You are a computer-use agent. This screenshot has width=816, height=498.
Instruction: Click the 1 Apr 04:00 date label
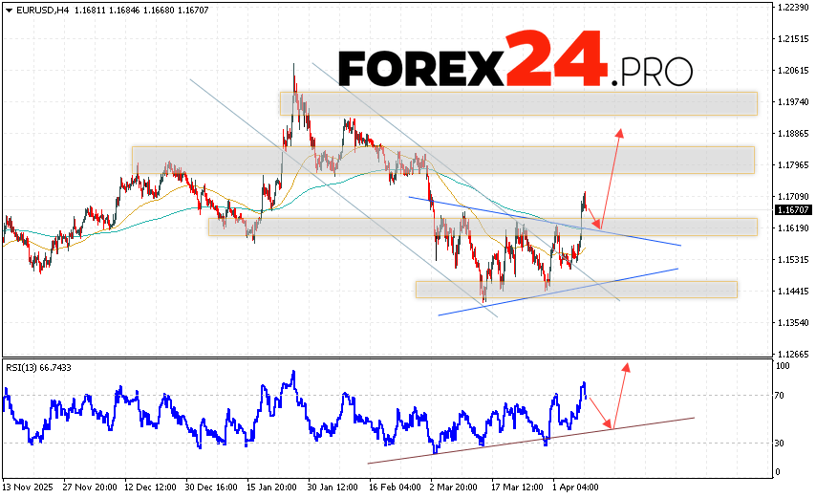tap(576, 486)
